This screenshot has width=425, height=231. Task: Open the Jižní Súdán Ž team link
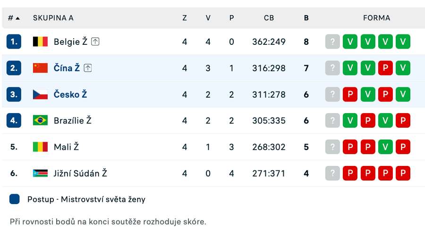80,173
